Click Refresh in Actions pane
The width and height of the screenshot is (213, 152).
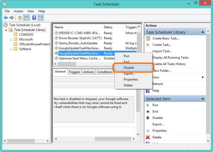[157, 84]
